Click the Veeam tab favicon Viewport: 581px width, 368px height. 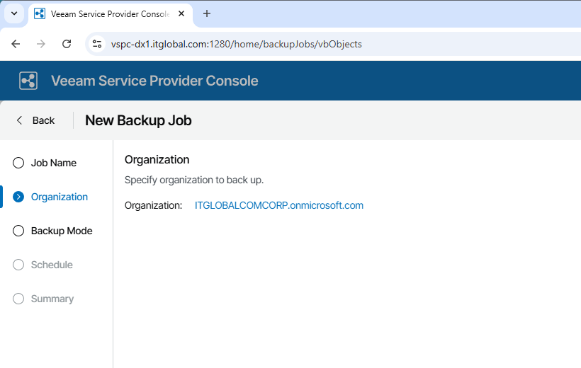[40, 13]
